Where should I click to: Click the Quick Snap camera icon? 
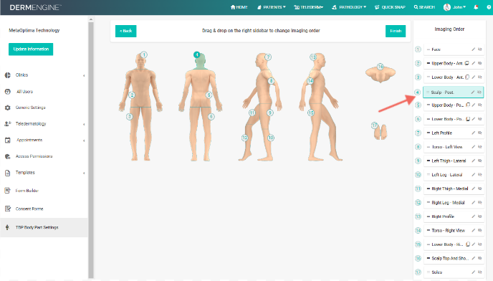point(377,7)
